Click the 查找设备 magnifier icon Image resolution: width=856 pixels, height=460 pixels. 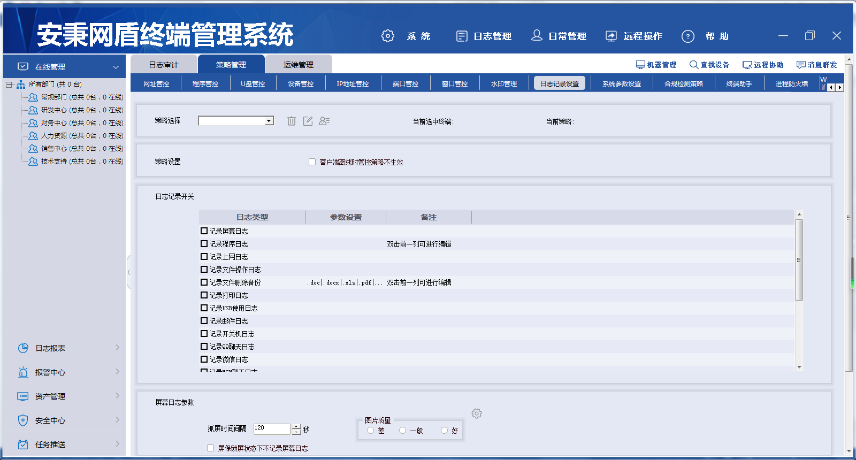click(x=694, y=65)
